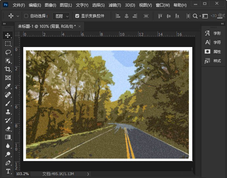
Task: Open the 字形 glyphs panel
Action: tap(213, 33)
